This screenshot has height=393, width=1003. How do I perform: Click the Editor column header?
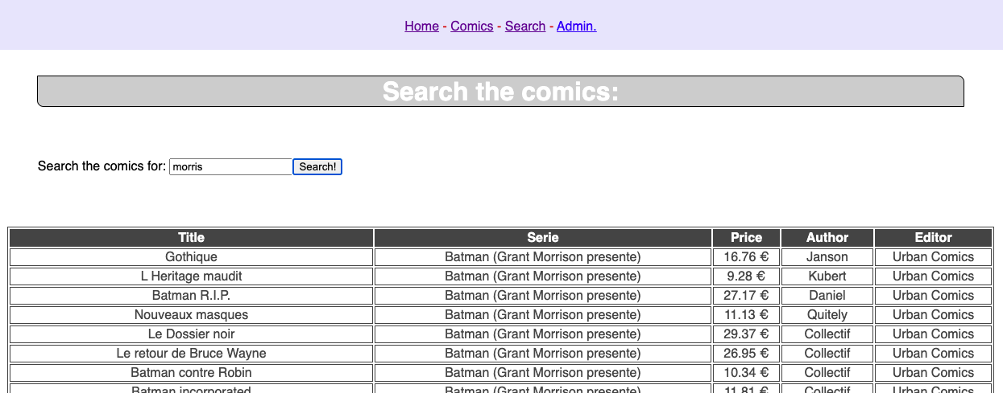(x=933, y=237)
